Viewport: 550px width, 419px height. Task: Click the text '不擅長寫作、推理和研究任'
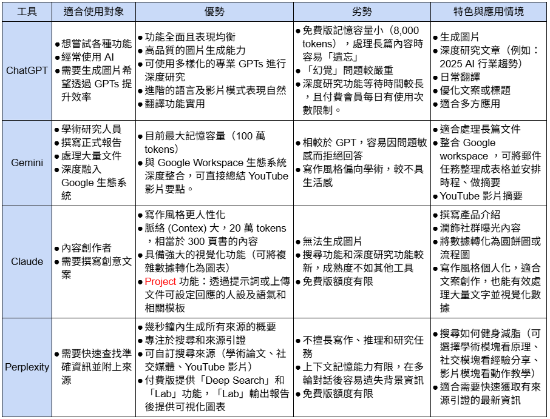pos(363,340)
